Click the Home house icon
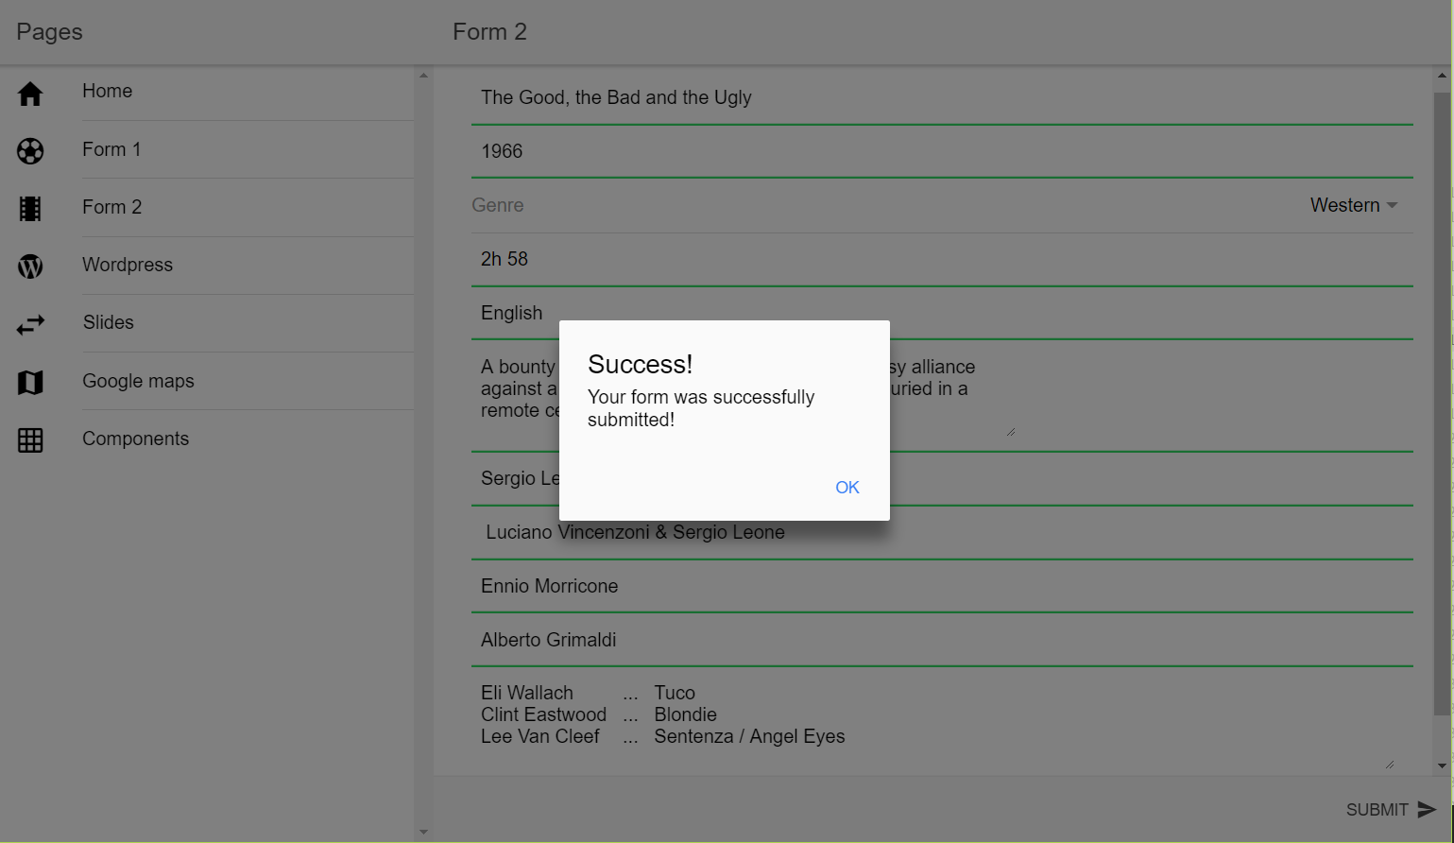The image size is (1454, 843). pos(30,94)
